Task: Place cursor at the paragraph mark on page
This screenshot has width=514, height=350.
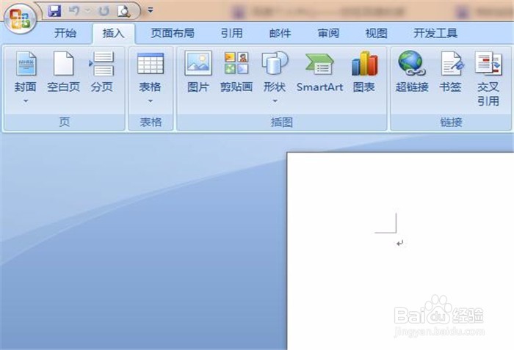Action: [x=399, y=243]
